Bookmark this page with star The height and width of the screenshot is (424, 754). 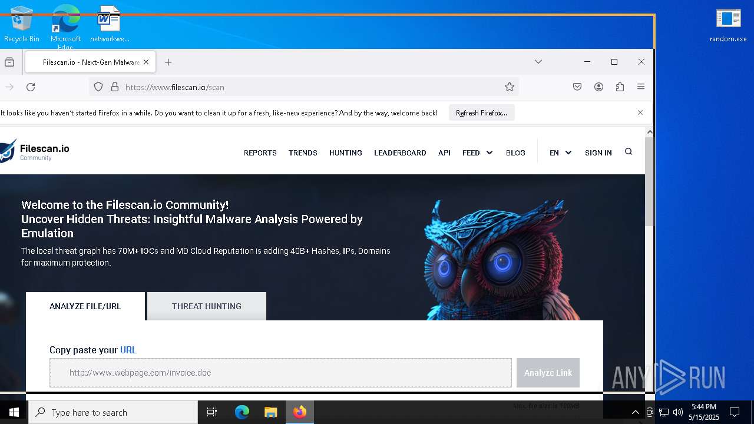click(510, 87)
